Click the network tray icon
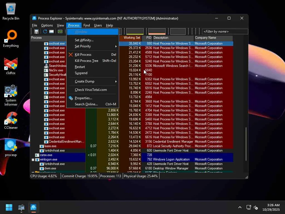Image resolution: width=285 pixels, height=214 pixels. pos(249,207)
